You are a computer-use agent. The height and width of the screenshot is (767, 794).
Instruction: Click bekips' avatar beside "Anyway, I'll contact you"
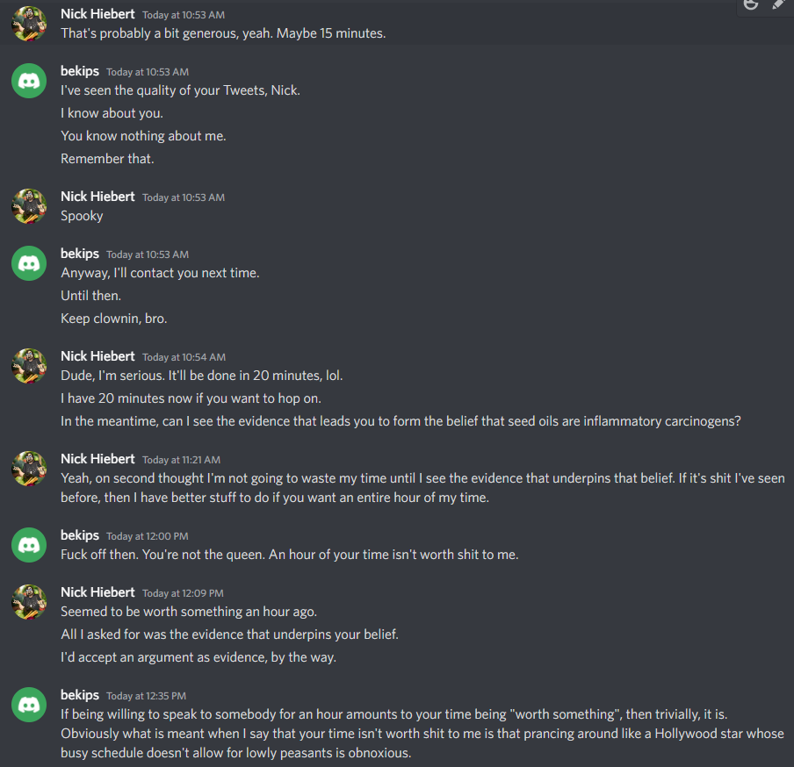tap(29, 263)
